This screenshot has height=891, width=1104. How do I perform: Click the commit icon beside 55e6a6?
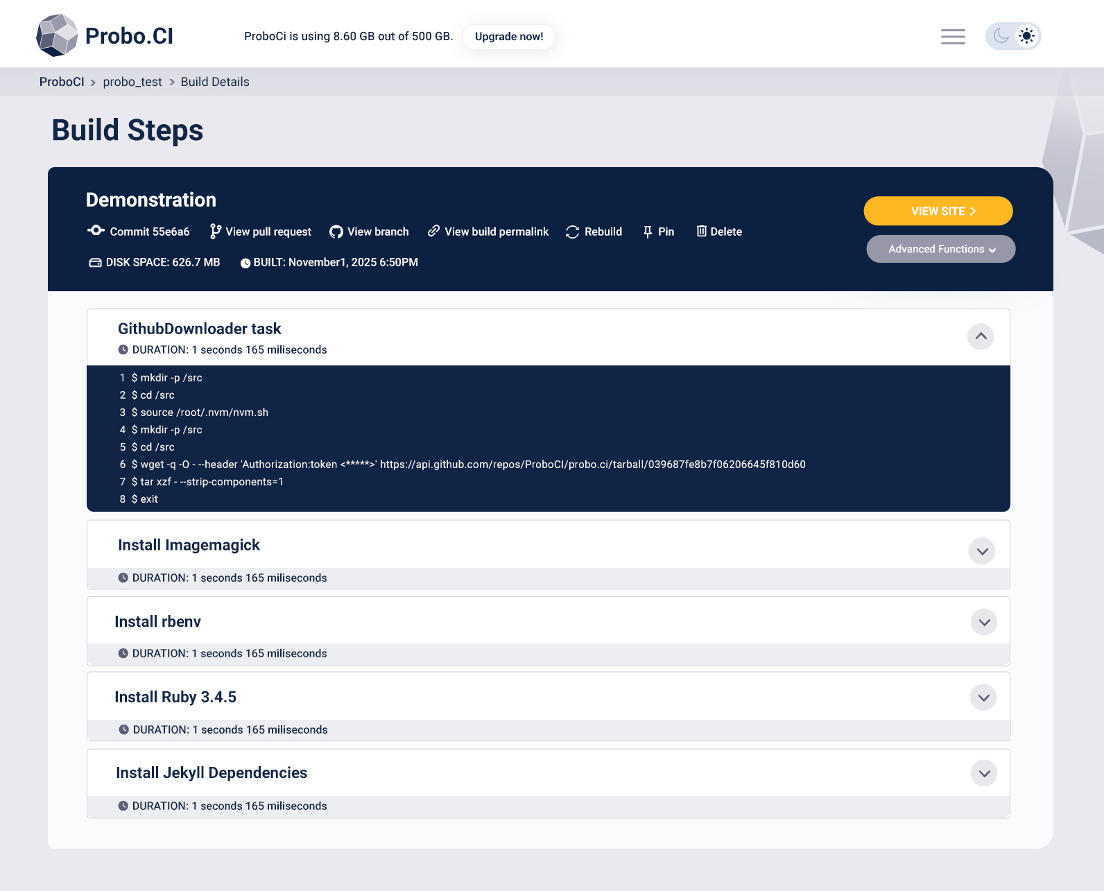96,231
